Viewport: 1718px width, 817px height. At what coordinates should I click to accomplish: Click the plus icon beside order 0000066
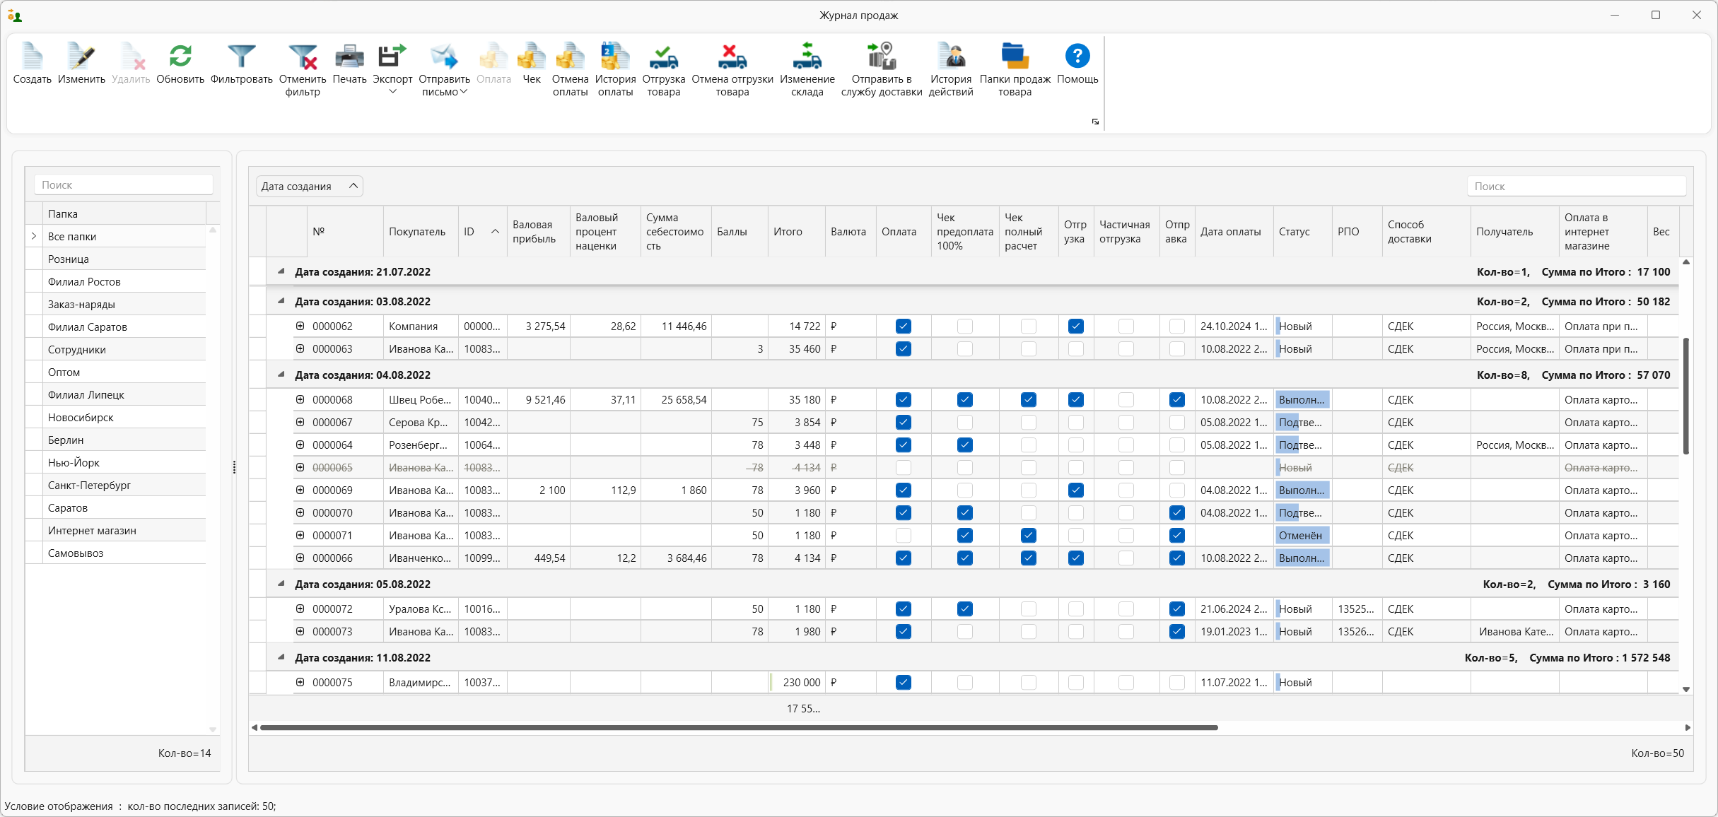[x=300, y=558]
